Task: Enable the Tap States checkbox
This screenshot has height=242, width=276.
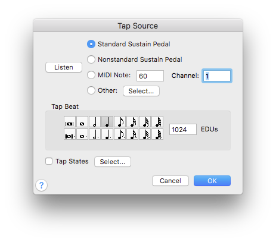Action: [x=49, y=161]
